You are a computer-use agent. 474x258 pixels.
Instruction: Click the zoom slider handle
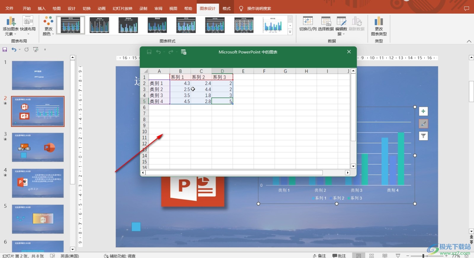[x=423, y=256]
